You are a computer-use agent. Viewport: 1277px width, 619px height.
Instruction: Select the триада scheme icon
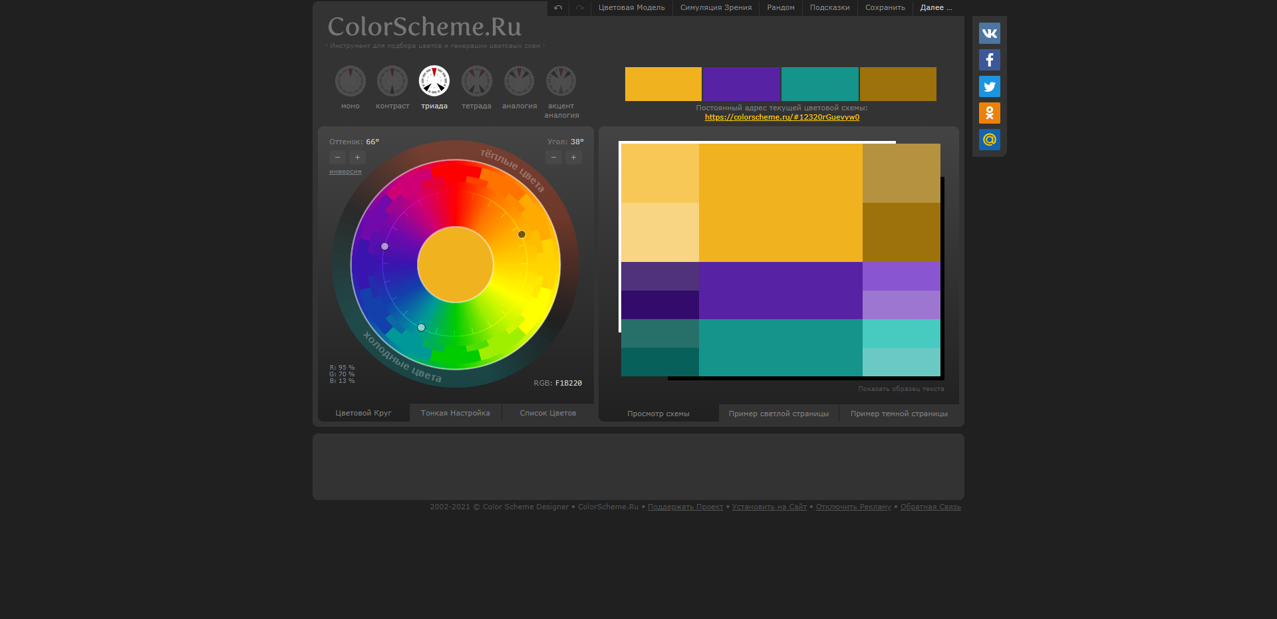pos(434,81)
